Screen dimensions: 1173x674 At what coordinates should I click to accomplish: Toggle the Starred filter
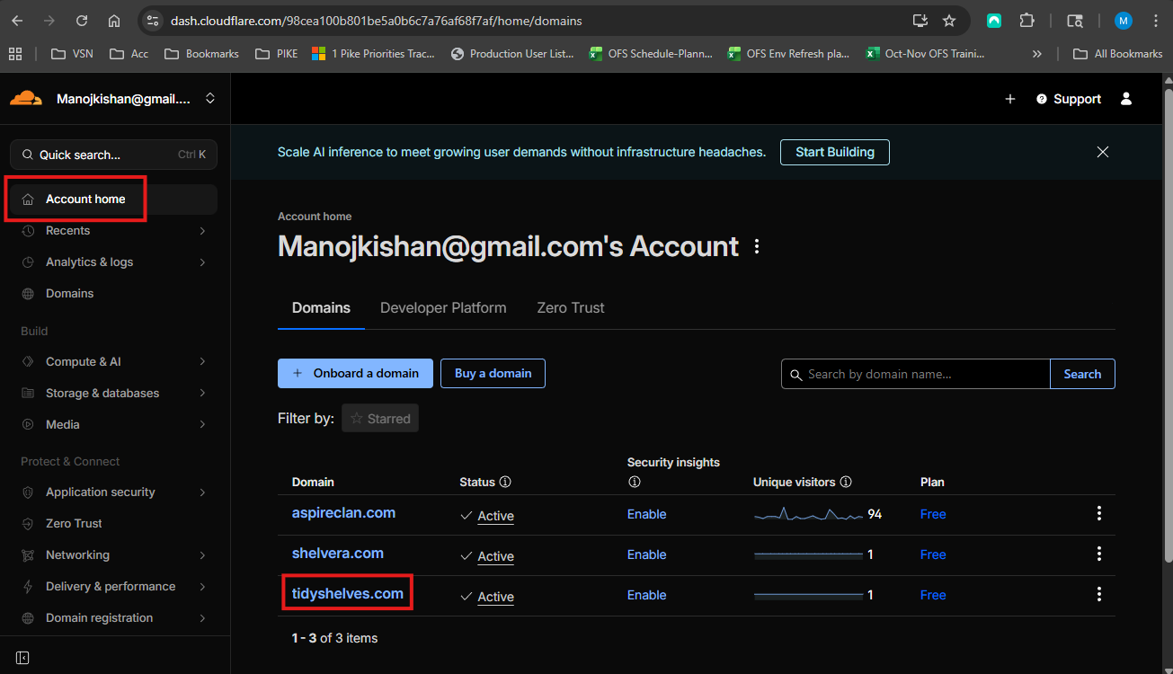pyautogui.click(x=380, y=419)
